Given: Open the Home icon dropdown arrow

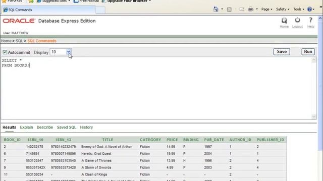Looking at the screenshot, I should [x=222, y=9].
